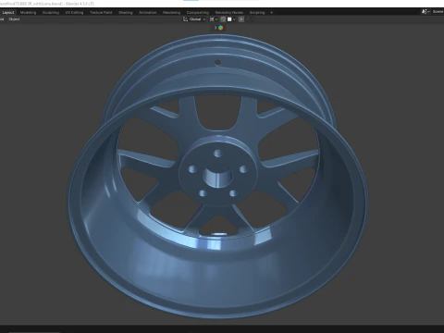Switch to the Animation workspace tab
This screenshot has width=444, height=333.
pos(147,13)
